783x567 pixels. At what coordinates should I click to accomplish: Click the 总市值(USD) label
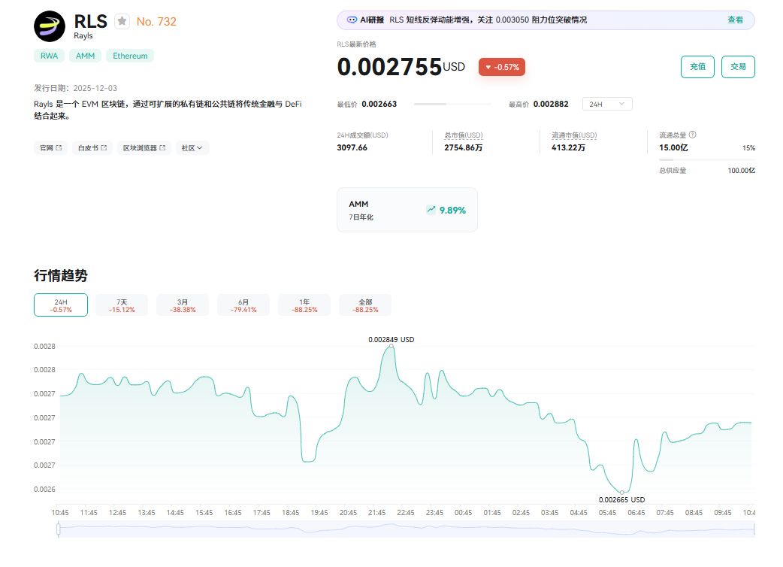(464, 135)
